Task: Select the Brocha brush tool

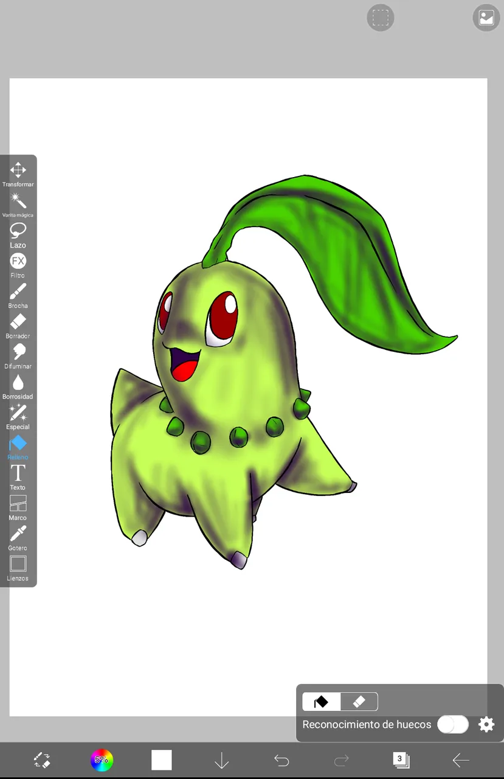Action: [18, 296]
